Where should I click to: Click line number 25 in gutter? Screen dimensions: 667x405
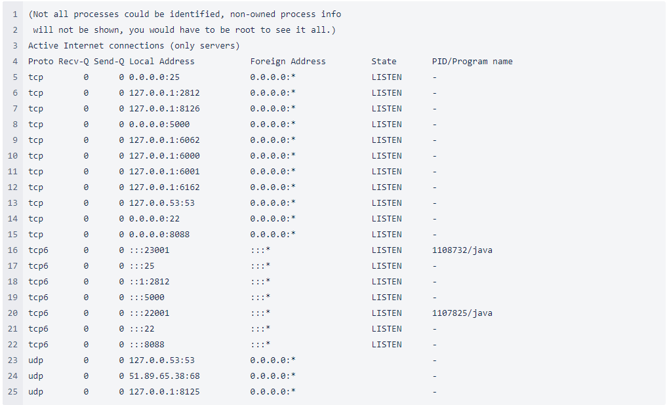click(12, 392)
